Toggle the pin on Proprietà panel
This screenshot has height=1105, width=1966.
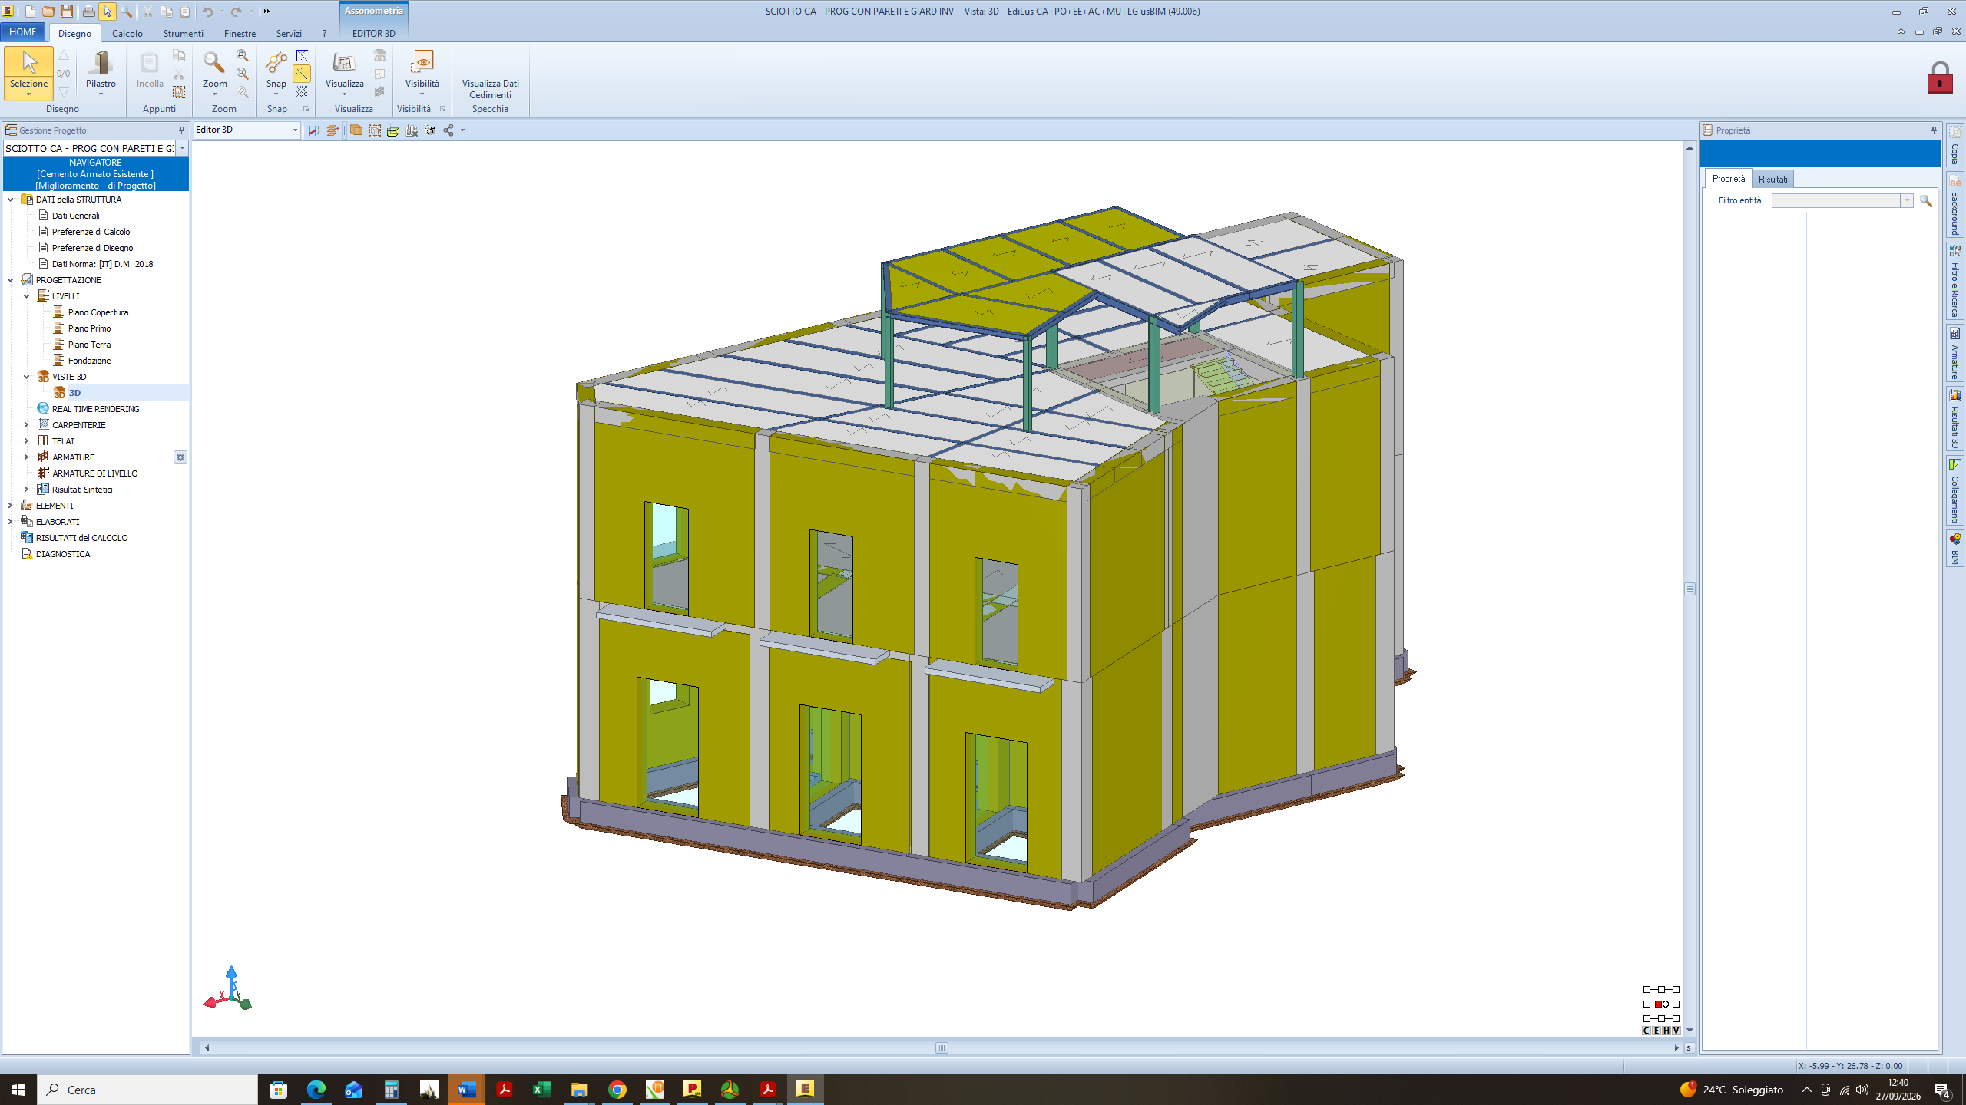pos(1934,130)
